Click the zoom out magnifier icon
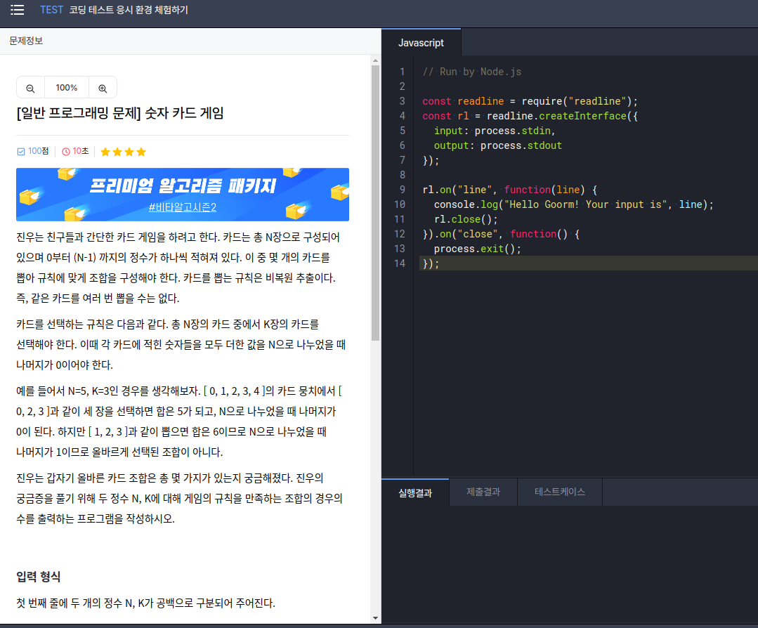 (x=30, y=88)
